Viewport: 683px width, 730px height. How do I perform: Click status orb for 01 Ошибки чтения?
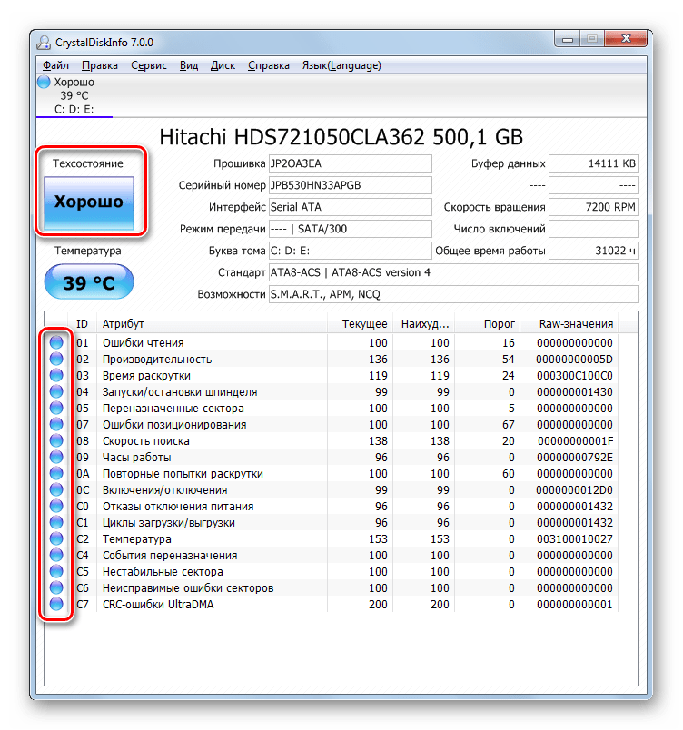tap(56, 342)
